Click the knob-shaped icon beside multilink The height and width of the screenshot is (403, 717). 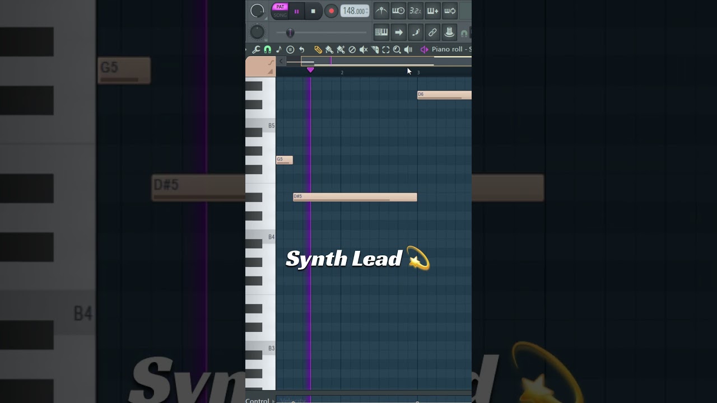449,32
